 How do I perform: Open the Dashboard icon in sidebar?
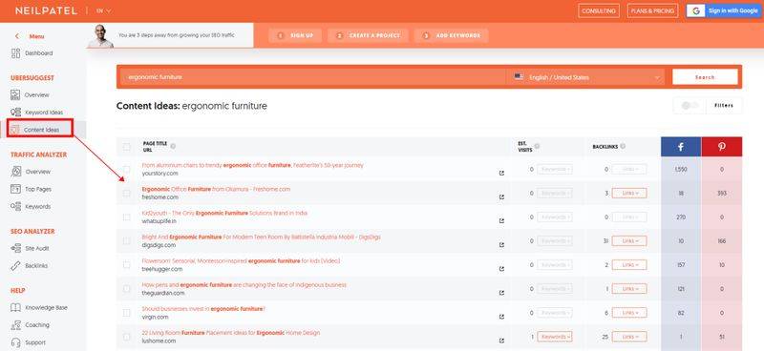click(15, 53)
